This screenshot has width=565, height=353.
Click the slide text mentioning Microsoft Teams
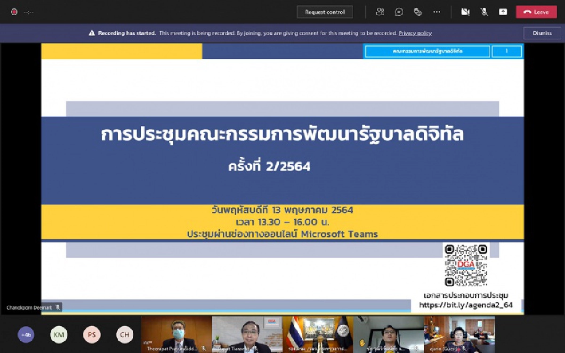click(x=282, y=234)
